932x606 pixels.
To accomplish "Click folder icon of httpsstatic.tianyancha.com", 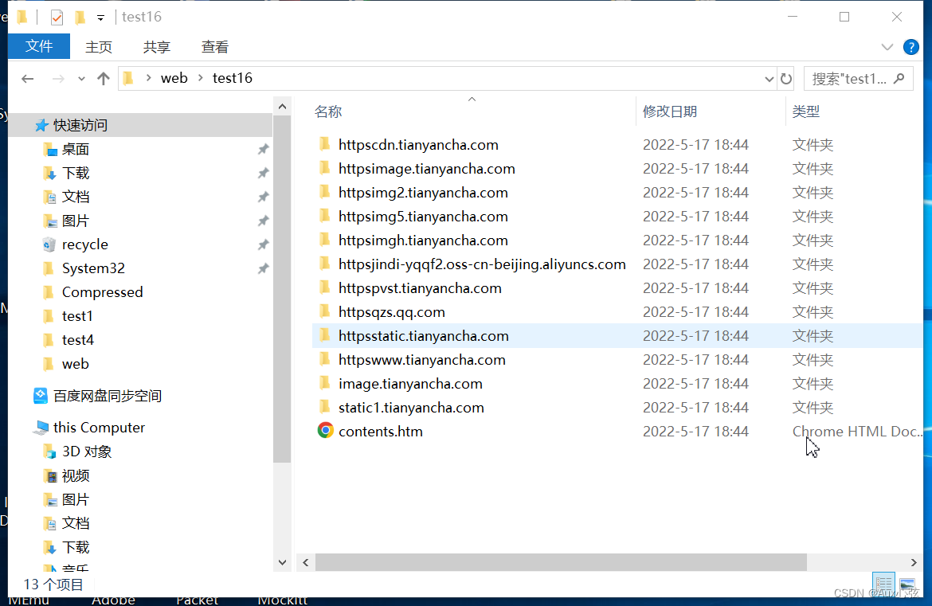I will pyautogui.click(x=324, y=335).
